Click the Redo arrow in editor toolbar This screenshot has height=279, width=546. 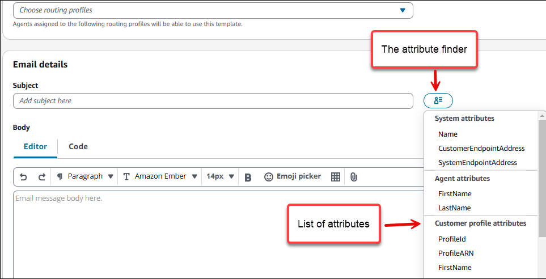coord(41,177)
